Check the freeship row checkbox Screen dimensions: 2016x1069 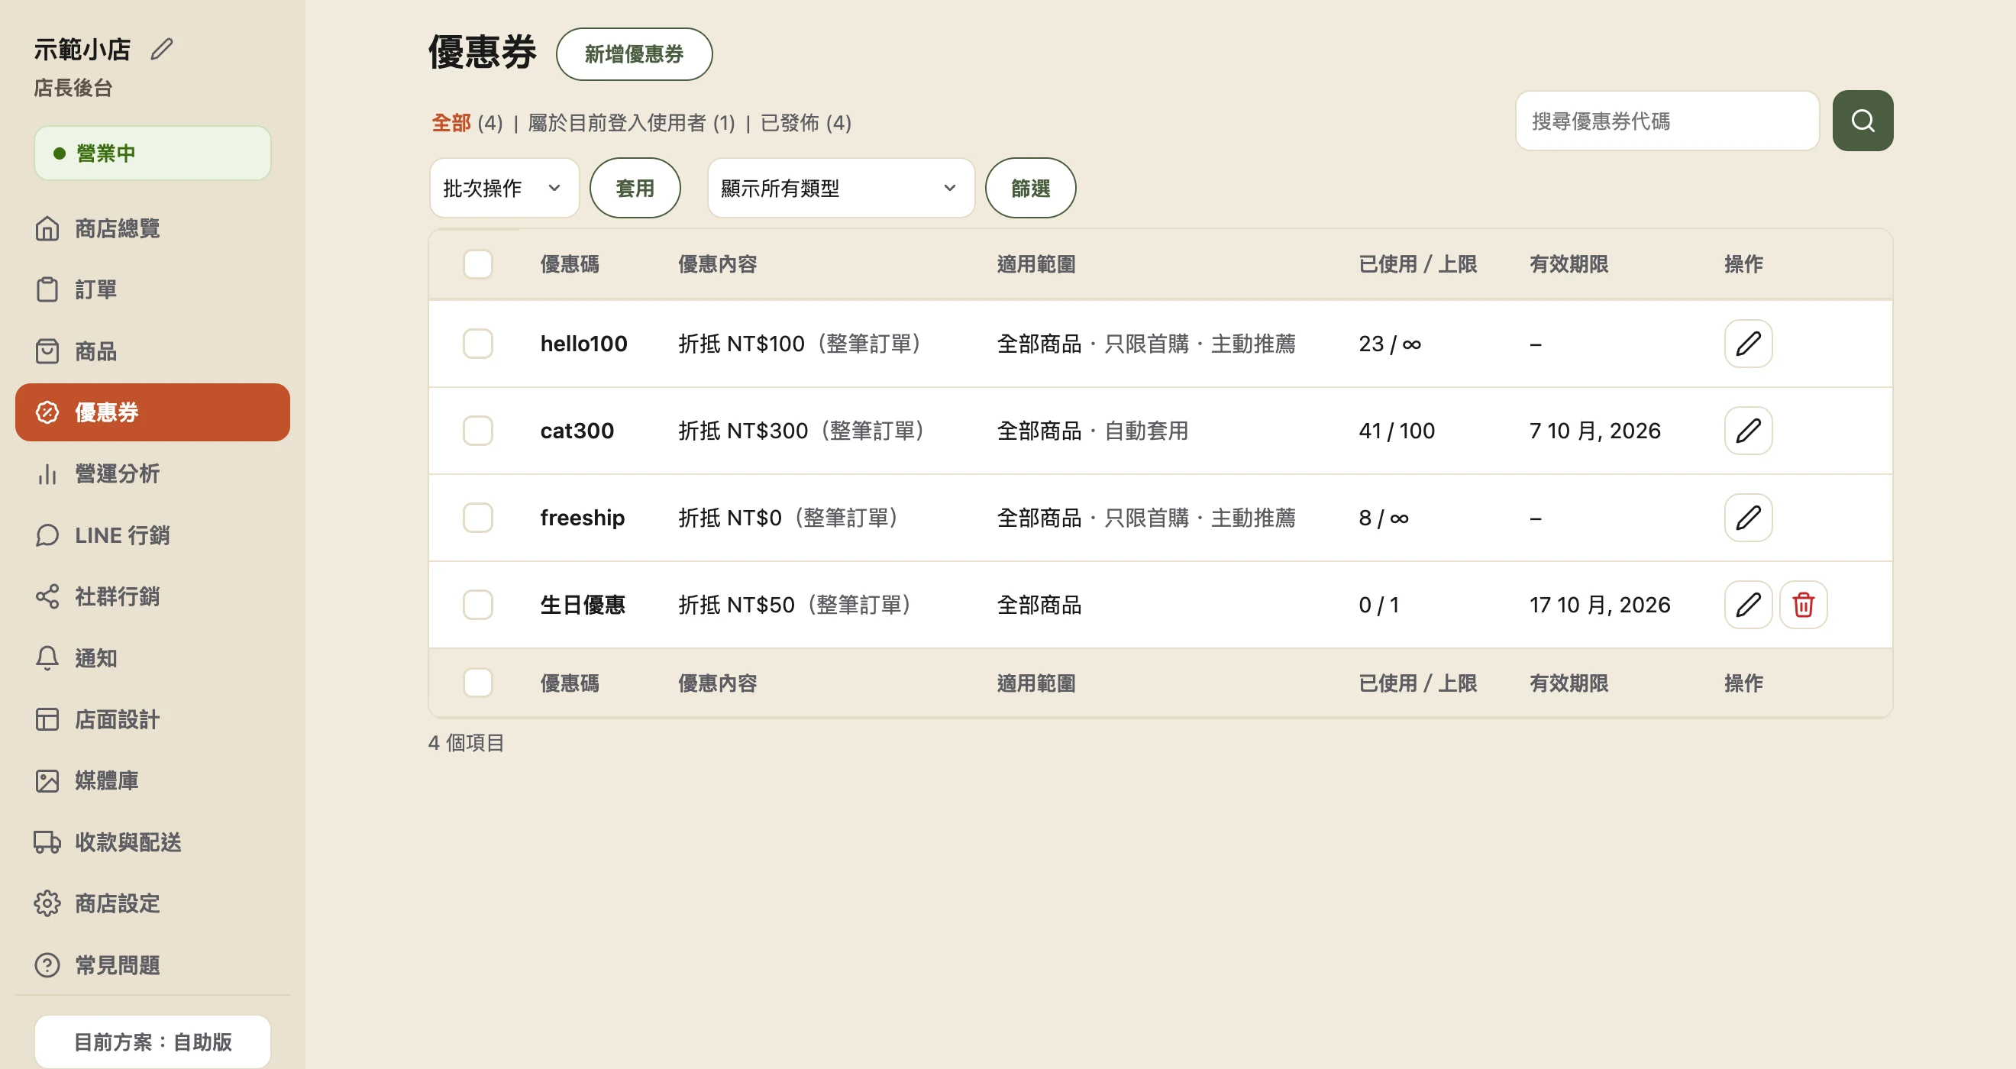(x=477, y=517)
